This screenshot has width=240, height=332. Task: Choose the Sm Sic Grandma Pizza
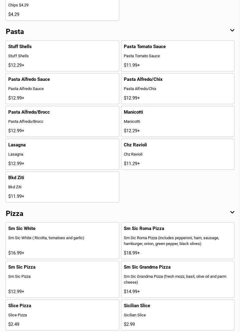pyautogui.click(x=178, y=279)
